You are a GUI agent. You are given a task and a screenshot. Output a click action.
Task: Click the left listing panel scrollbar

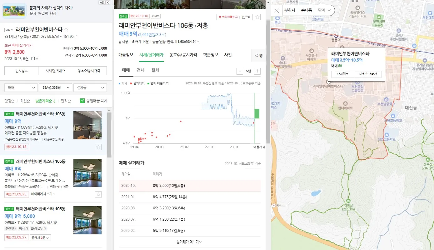pyautogui.click(x=109, y=134)
